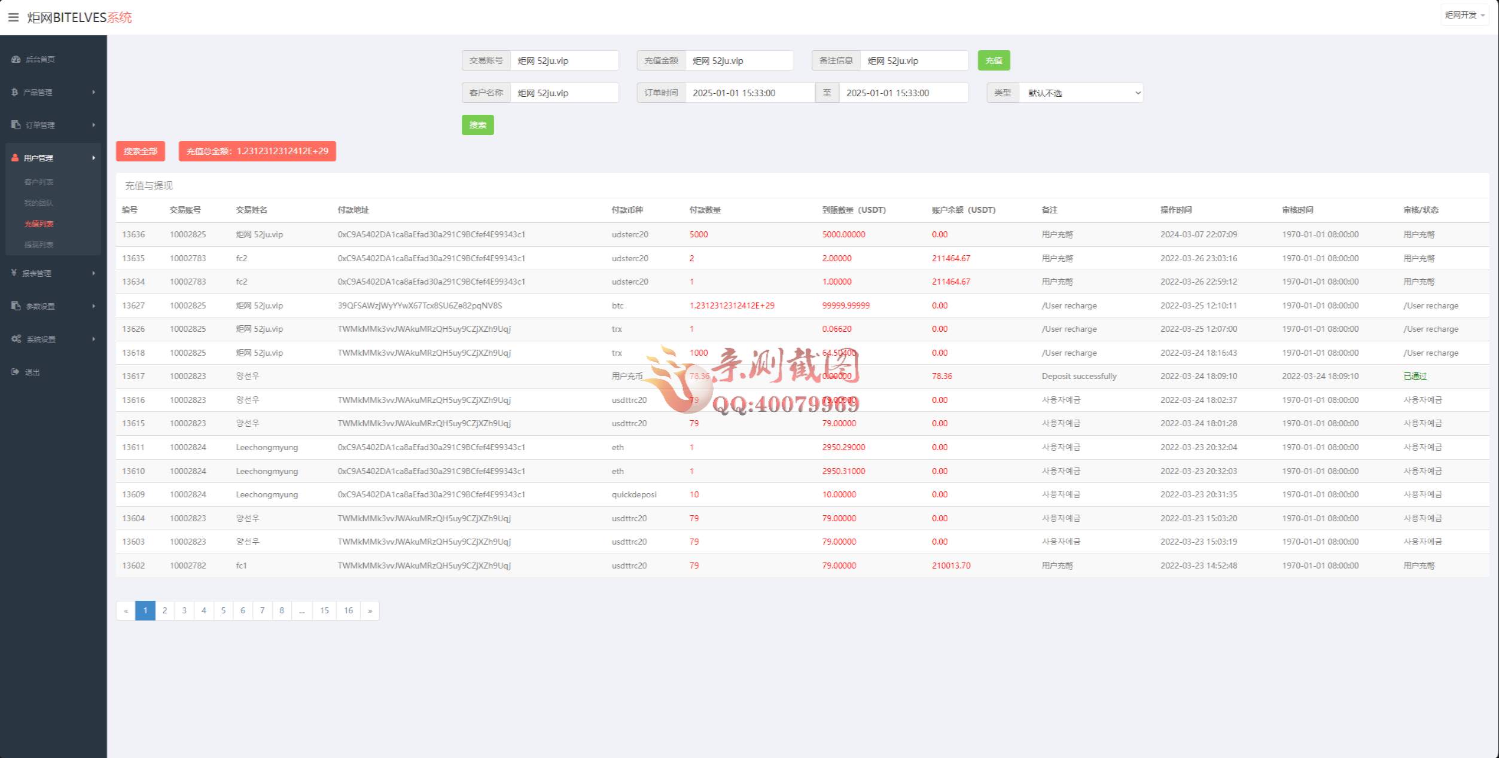This screenshot has height=758, width=1499.
Task: Click the hamburger menu icon
Action: 13,17
